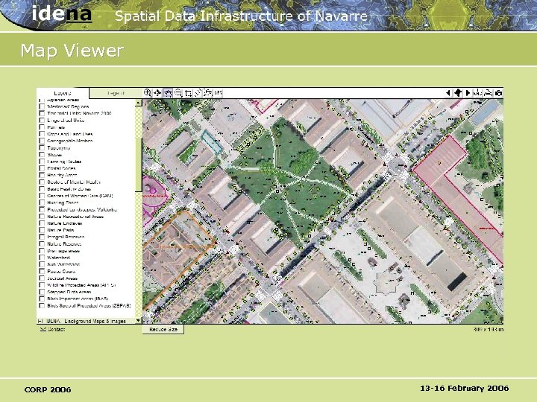The image size is (537, 402).
Task: Toggle Toponymy layer checkbox
Action: click(42, 147)
